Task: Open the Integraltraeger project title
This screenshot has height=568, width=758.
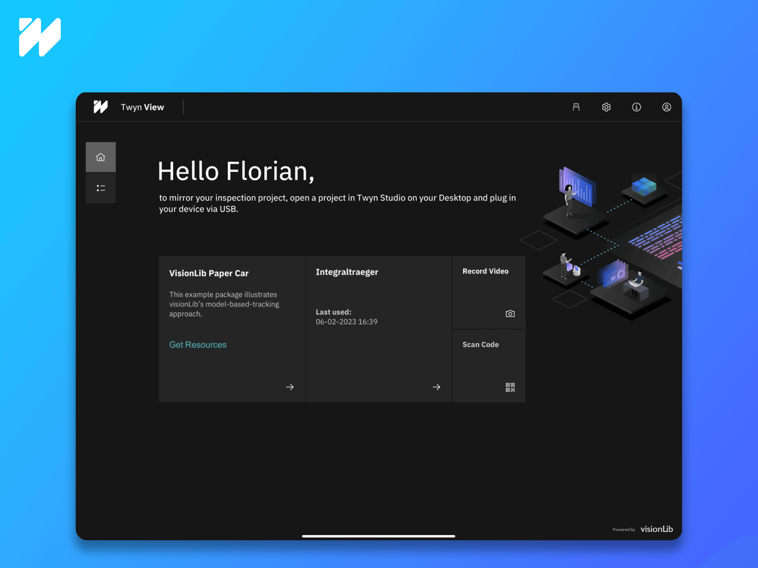Action: pos(347,272)
